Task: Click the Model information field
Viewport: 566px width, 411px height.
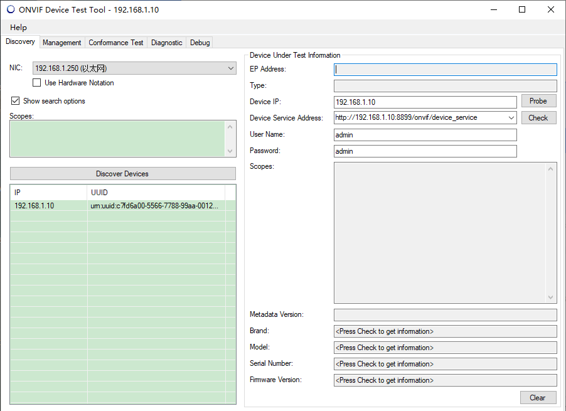Action: click(x=445, y=348)
